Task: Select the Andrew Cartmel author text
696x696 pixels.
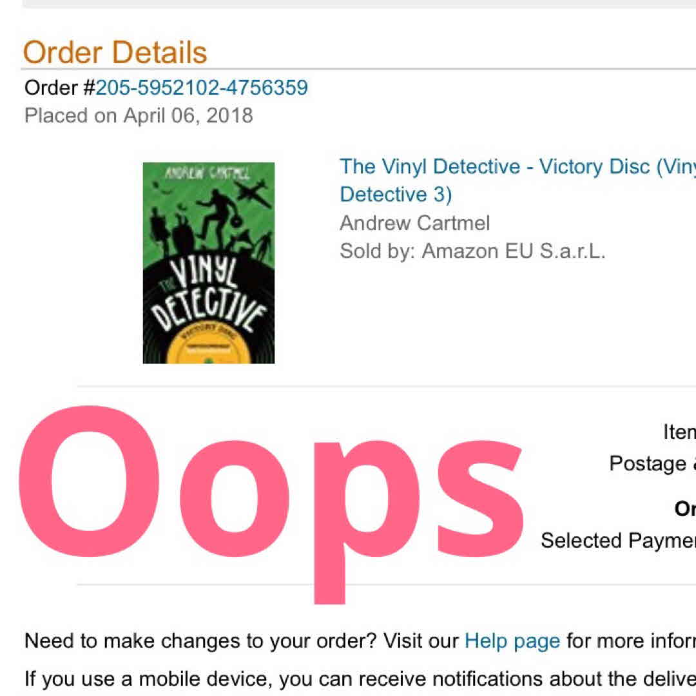Action: click(414, 223)
